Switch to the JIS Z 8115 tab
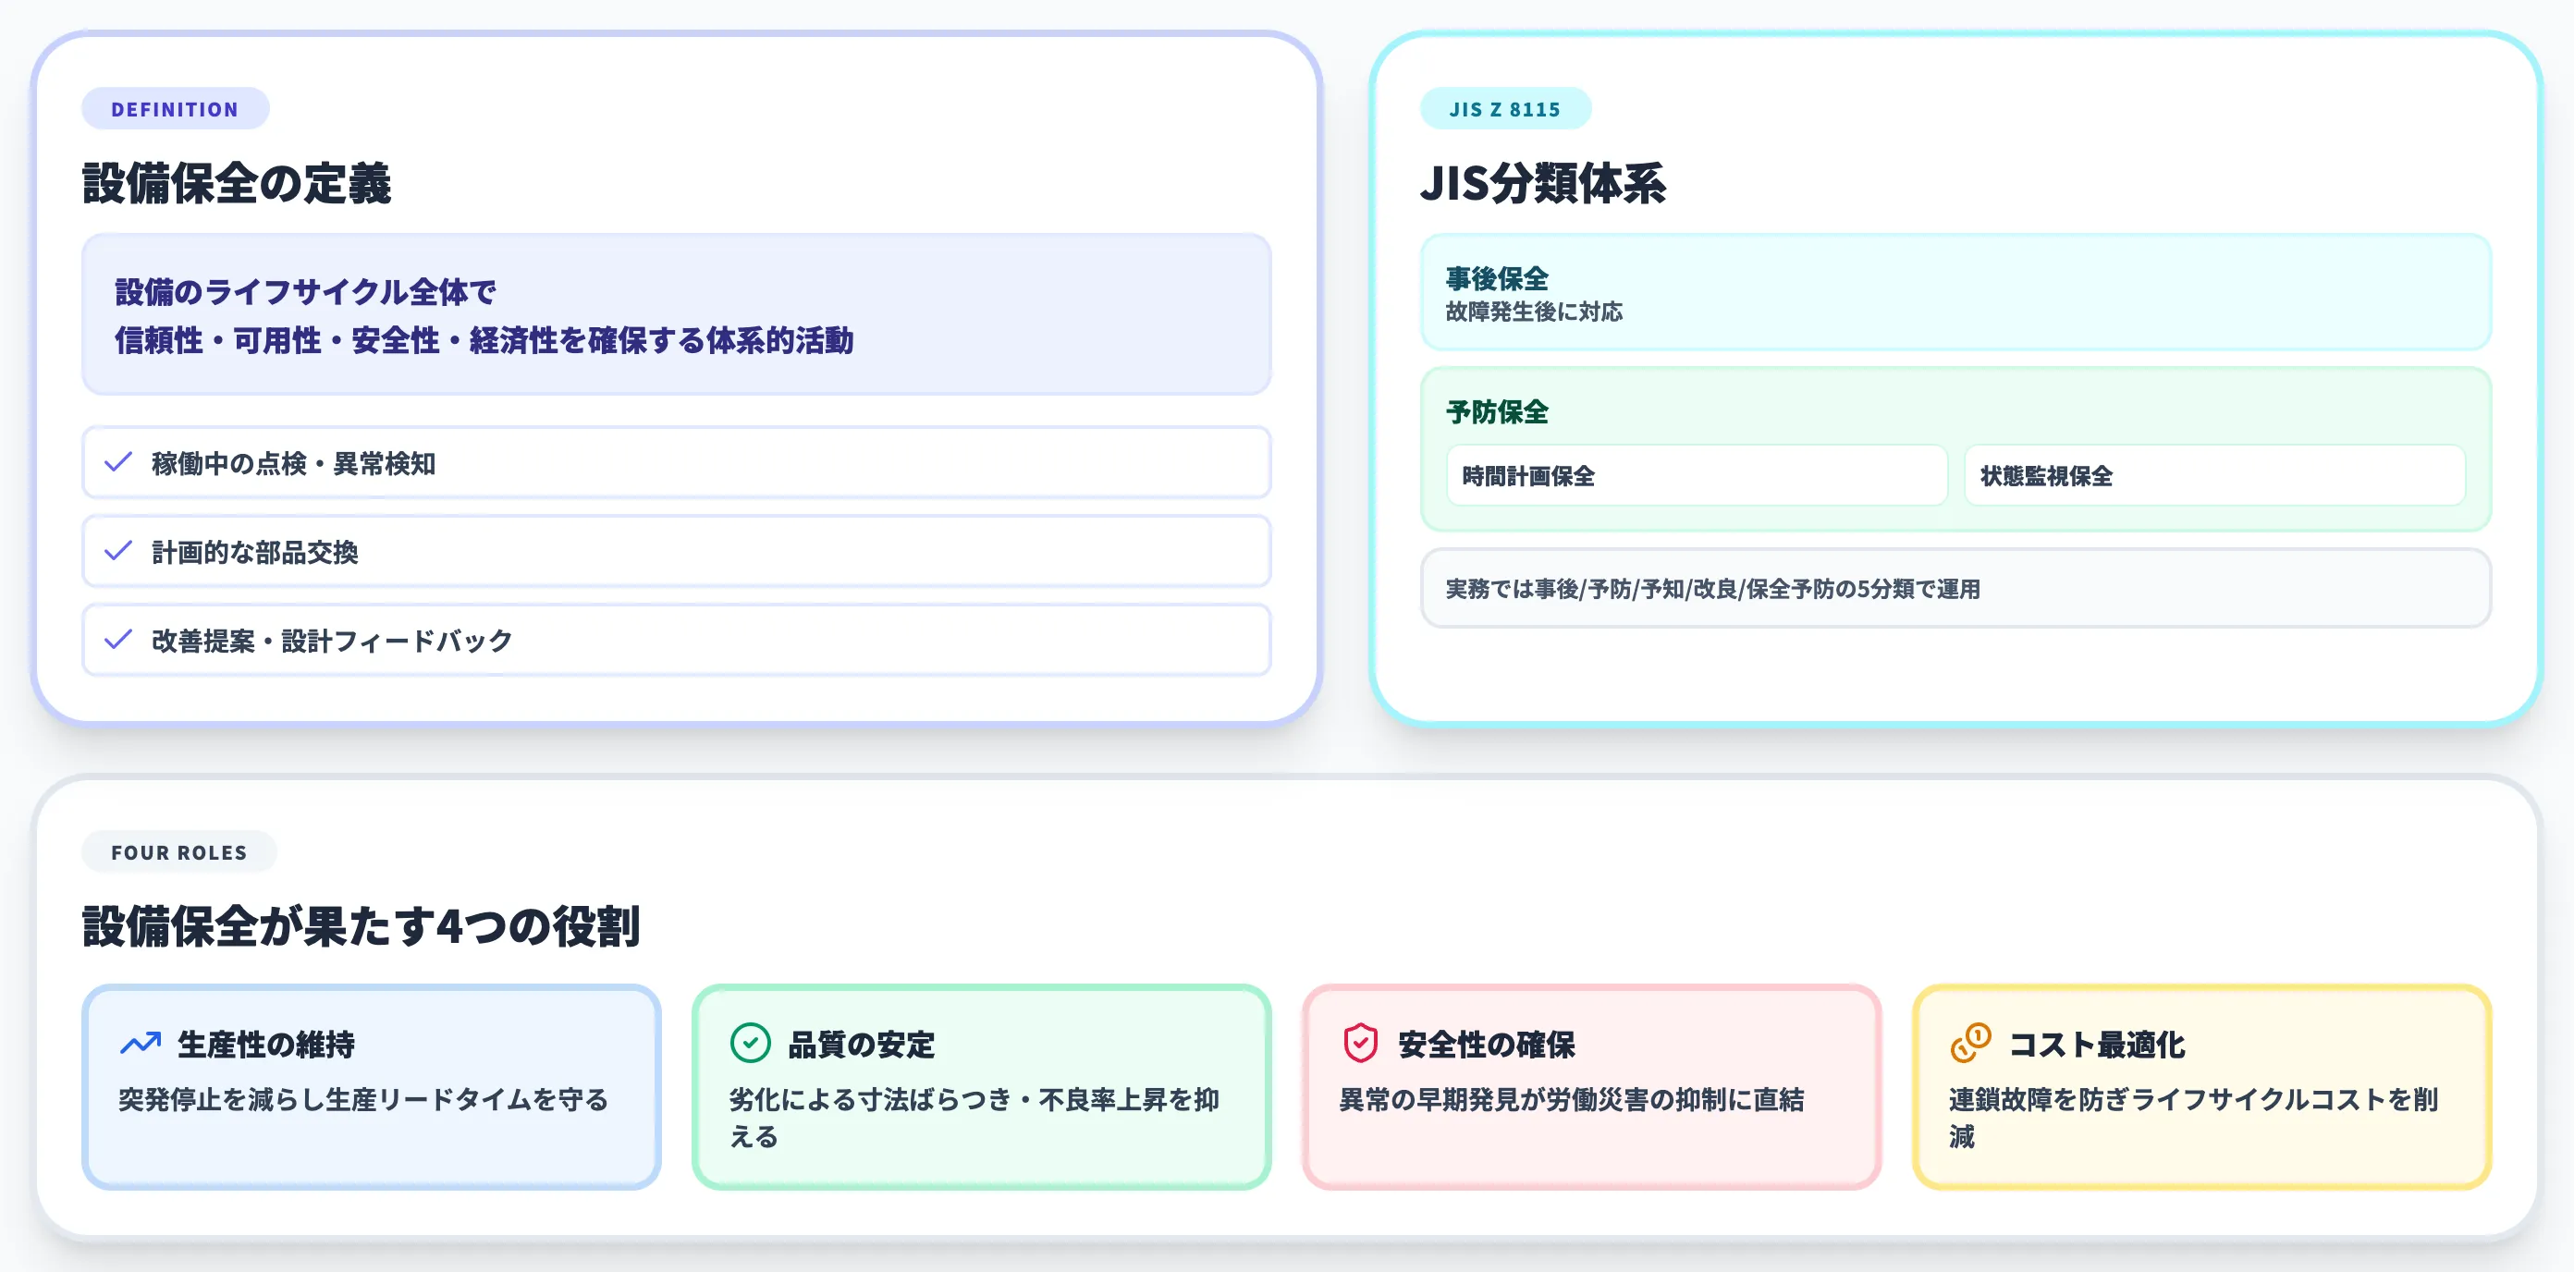Viewport: 2574px width, 1272px height. tap(1505, 108)
